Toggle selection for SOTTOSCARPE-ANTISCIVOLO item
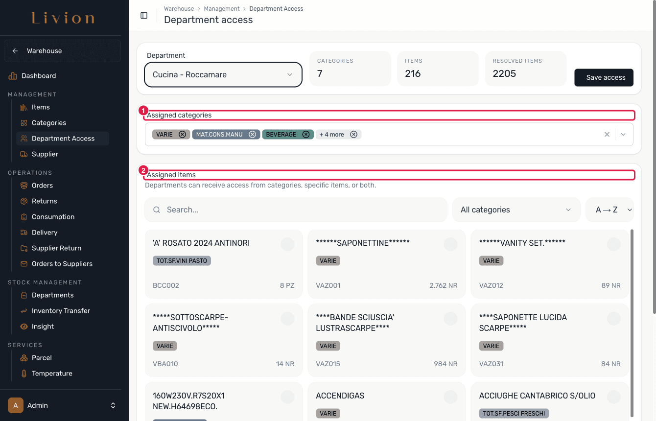 [x=287, y=319]
